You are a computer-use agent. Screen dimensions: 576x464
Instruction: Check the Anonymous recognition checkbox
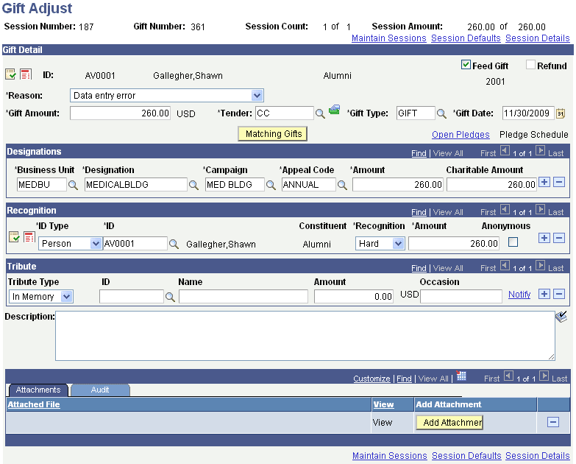point(513,242)
